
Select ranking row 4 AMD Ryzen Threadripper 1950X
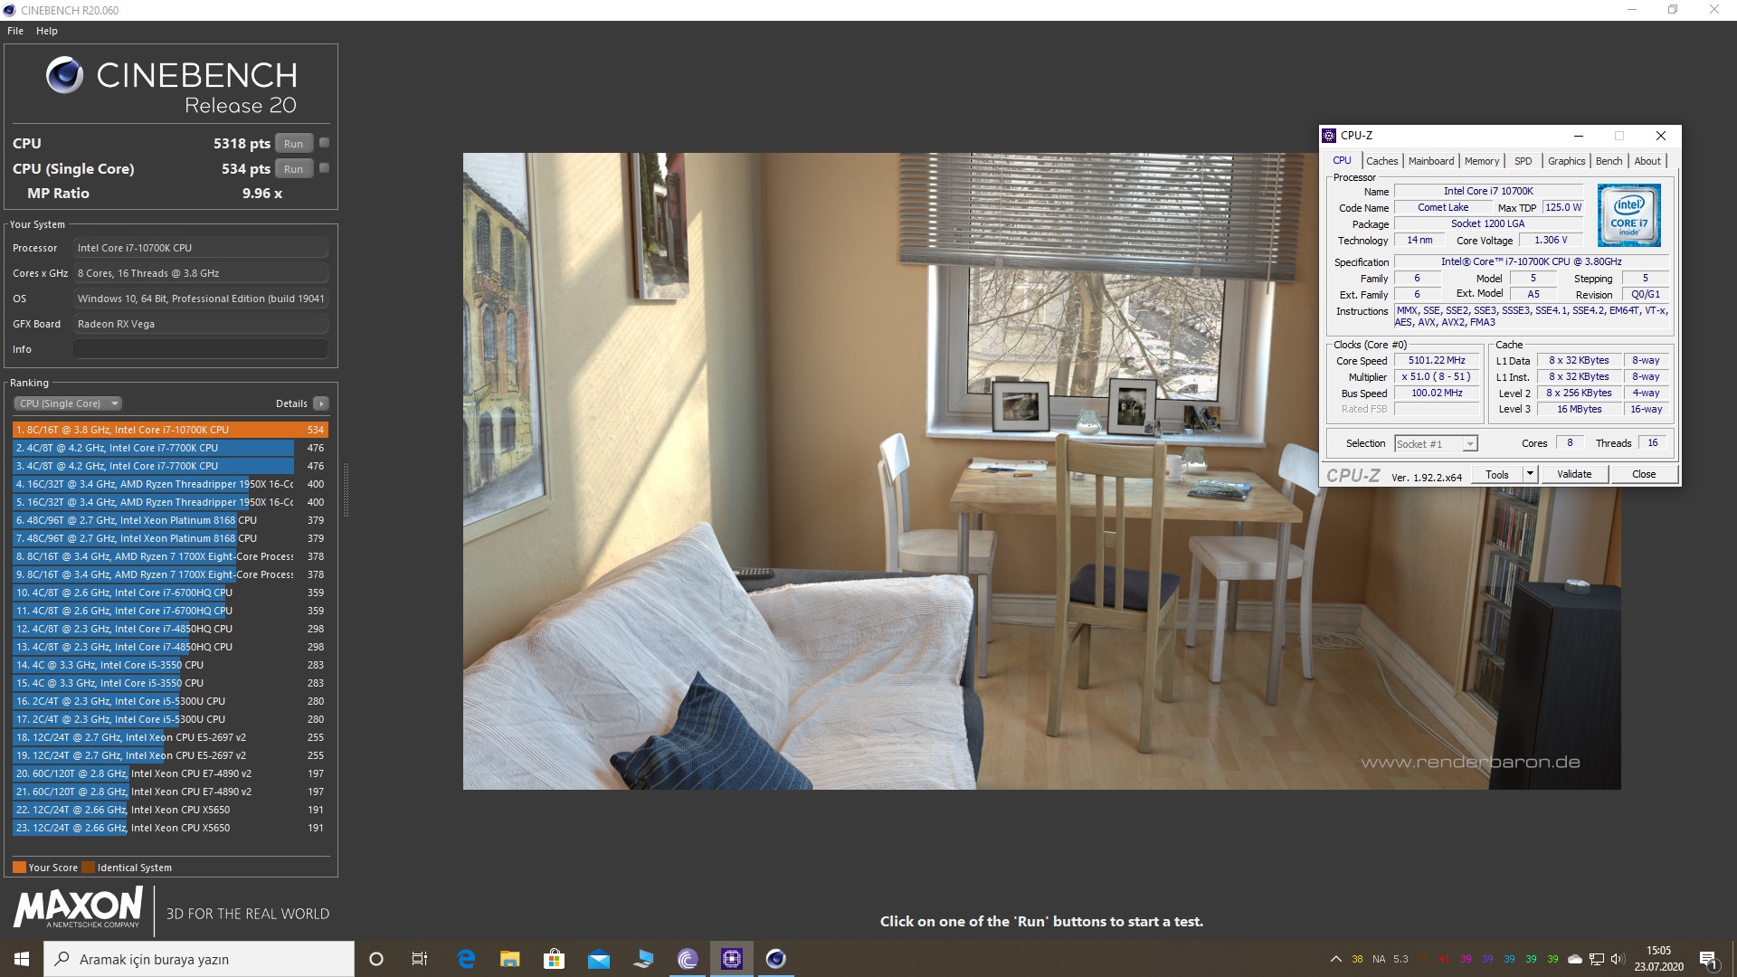click(x=170, y=484)
